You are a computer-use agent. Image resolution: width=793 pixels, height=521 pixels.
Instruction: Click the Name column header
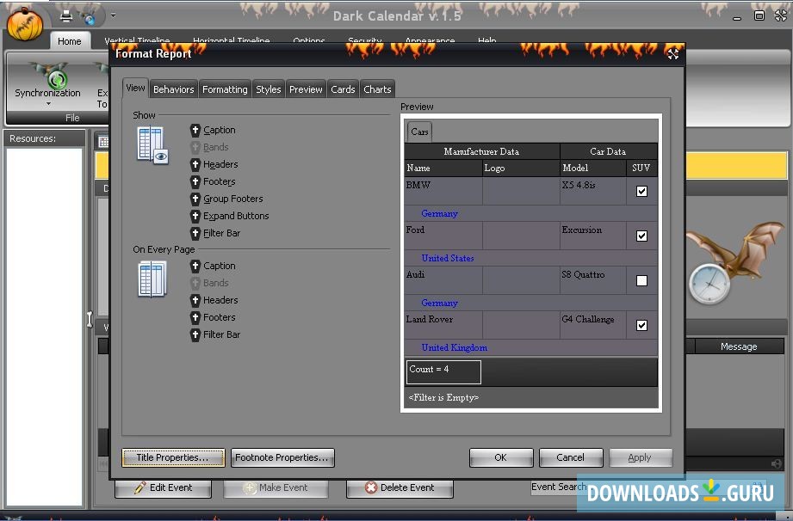point(443,169)
